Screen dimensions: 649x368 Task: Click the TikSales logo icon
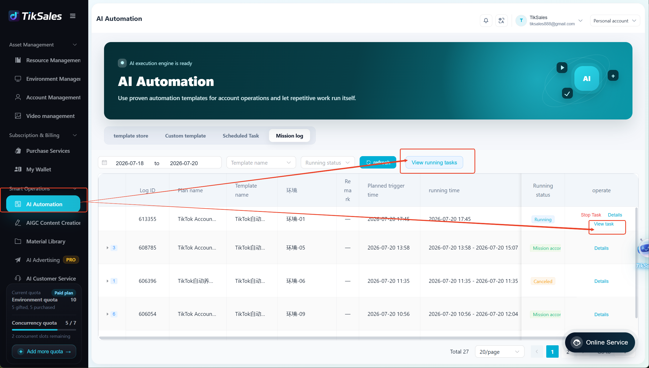[x=14, y=16]
